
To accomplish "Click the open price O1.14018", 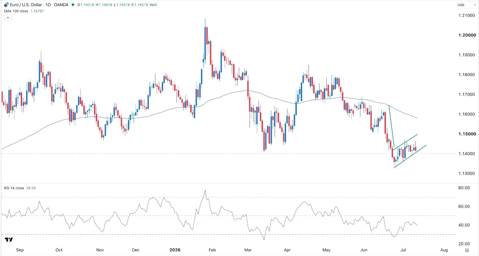I will click(x=86, y=5).
